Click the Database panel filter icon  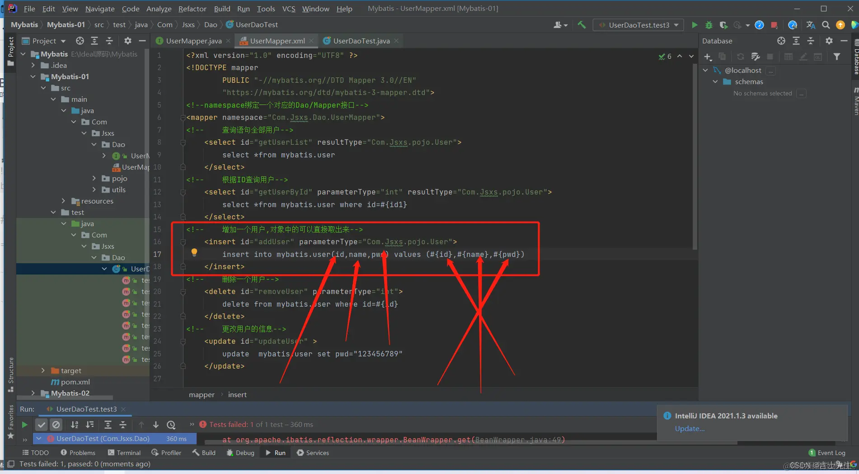click(837, 57)
